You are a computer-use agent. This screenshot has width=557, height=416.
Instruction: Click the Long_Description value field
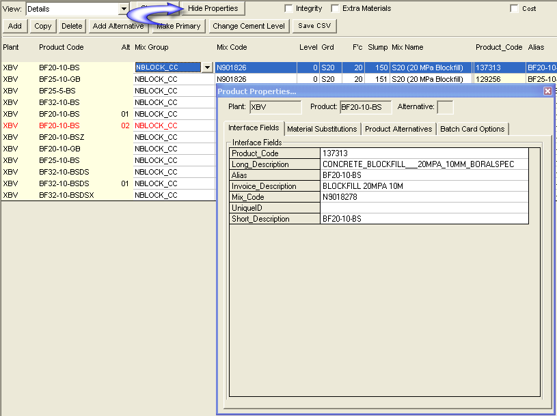coord(424,164)
